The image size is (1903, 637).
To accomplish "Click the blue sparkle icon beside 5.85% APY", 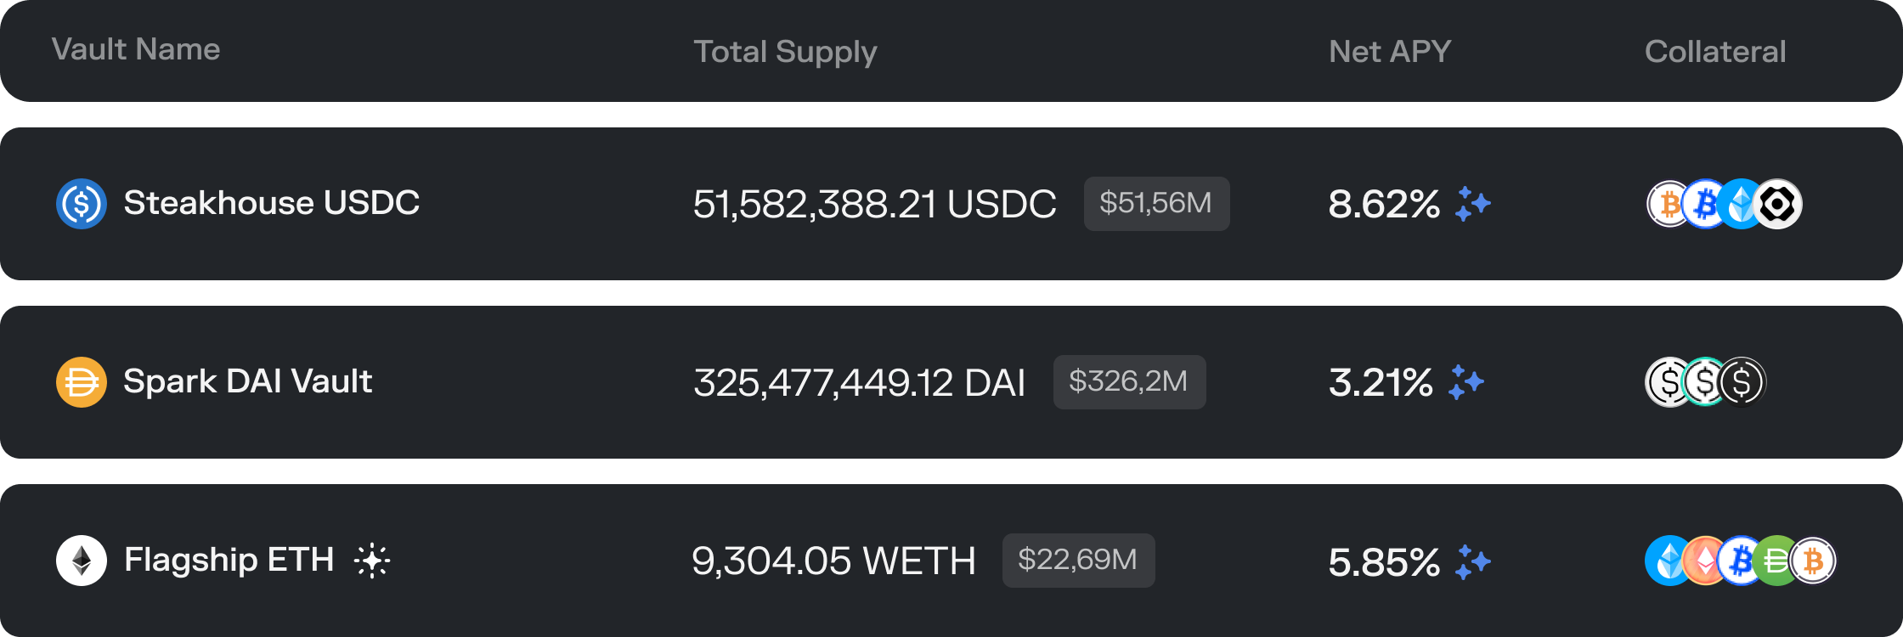I will pos(1473,561).
